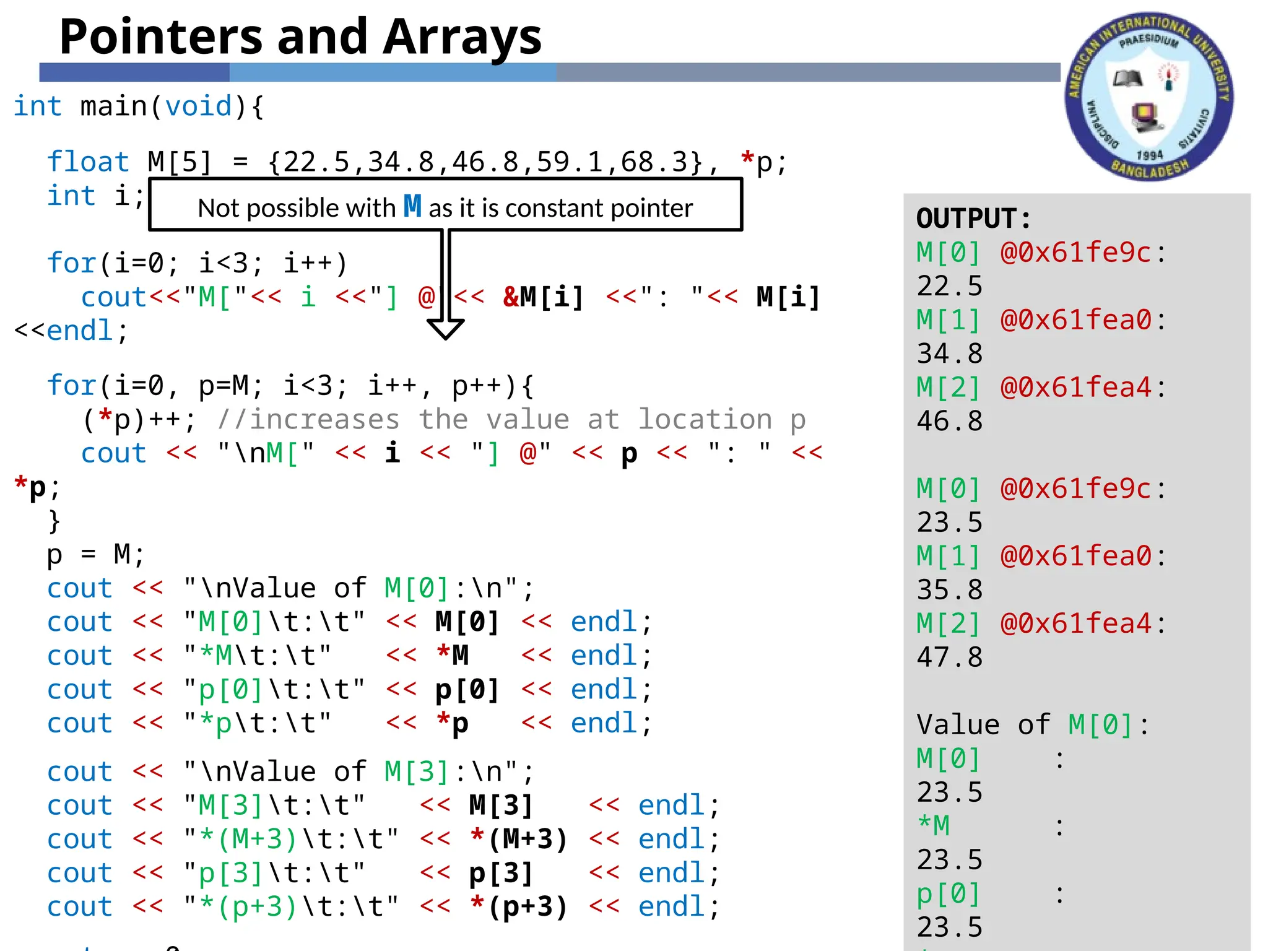Click the code line outputting 'p[3]' with endl
The width and height of the screenshot is (1268, 951).
(384, 873)
